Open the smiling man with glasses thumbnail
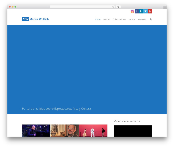 coord(65,131)
